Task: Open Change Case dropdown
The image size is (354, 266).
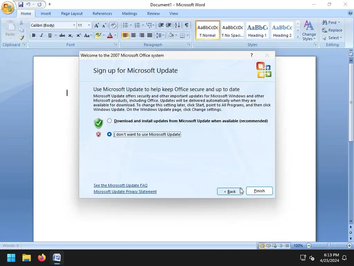Action: 87,35
